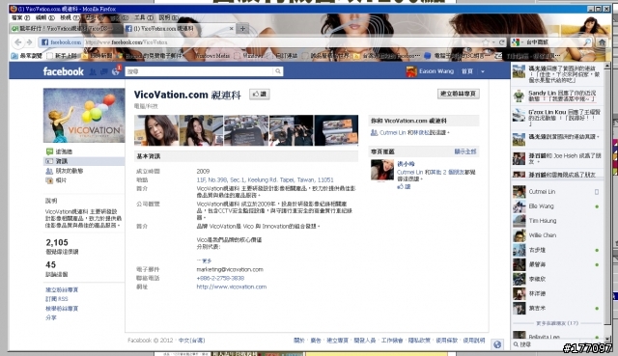Click Cutmei Lin link under the likes section
This screenshot has height=356, width=618.
pyautogui.click(x=393, y=133)
